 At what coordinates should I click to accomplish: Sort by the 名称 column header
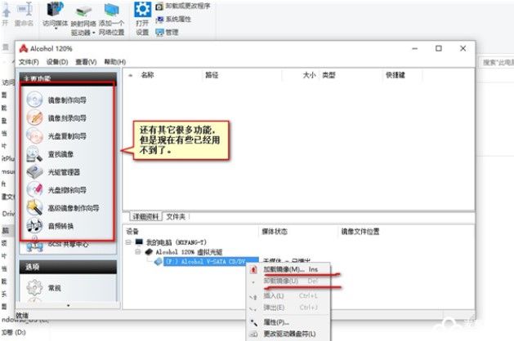point(148,75)
